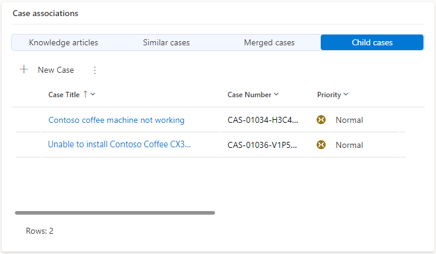The width and height of the screenshot is (436, 254).
Task: Click the Case associations heading
Action: [x=45, y=13]
